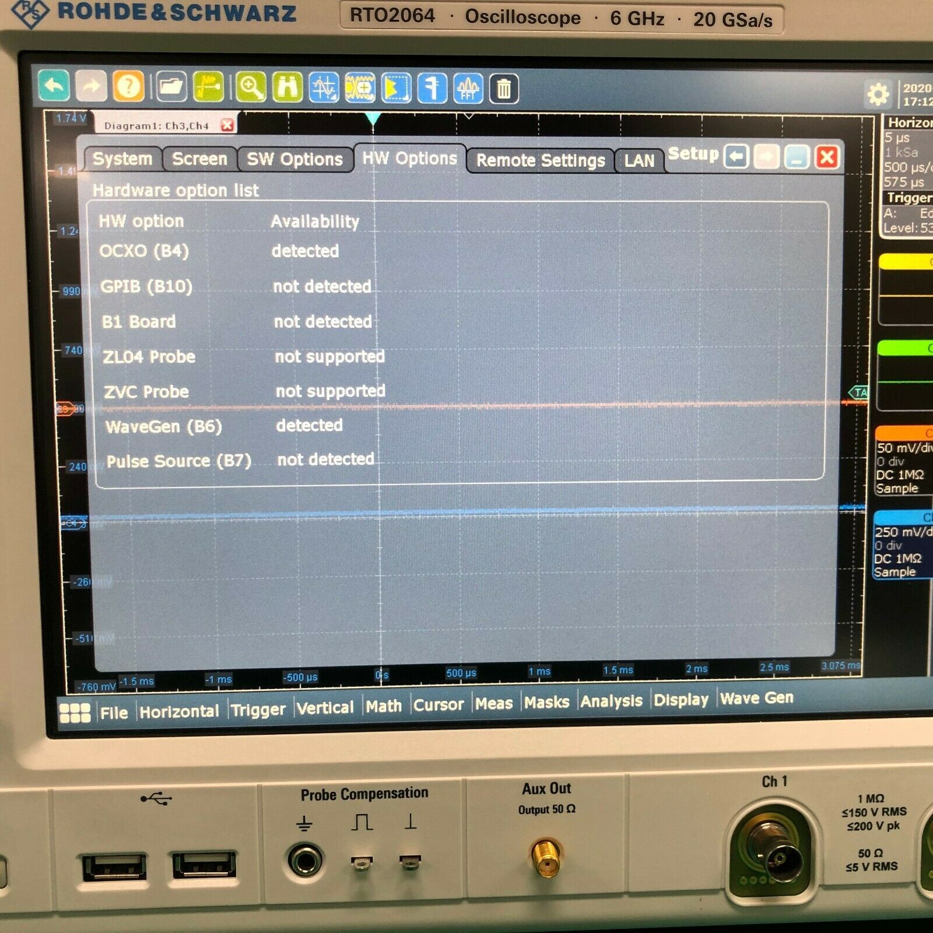The image size is (933, 933).
Task: Minimize the Setup dialog
Action: pos(797,157)
